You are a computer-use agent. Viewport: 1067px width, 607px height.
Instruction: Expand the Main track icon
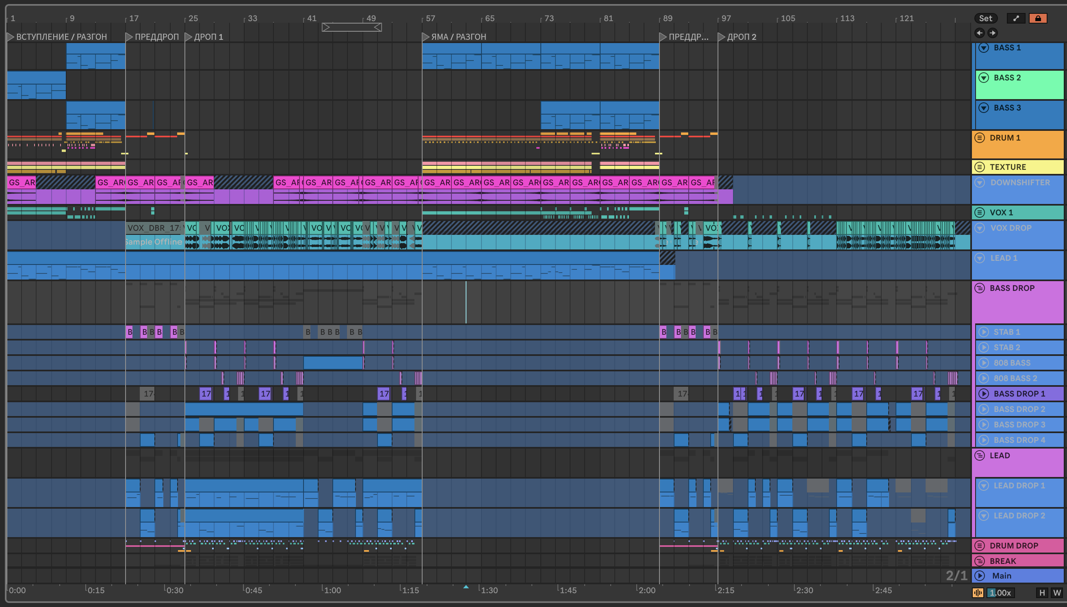pos(980,576)
